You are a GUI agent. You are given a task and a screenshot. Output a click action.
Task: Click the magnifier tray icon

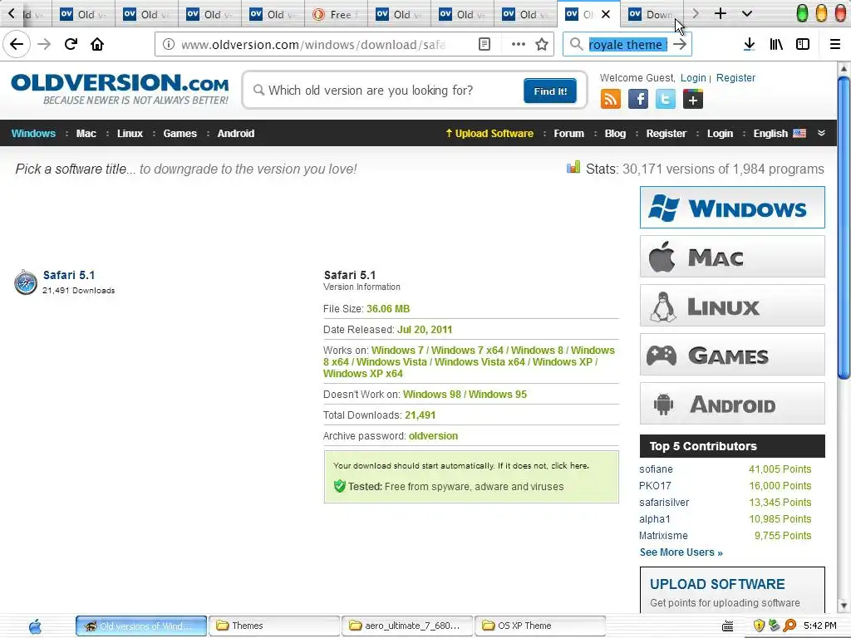[x=790, y=626]
